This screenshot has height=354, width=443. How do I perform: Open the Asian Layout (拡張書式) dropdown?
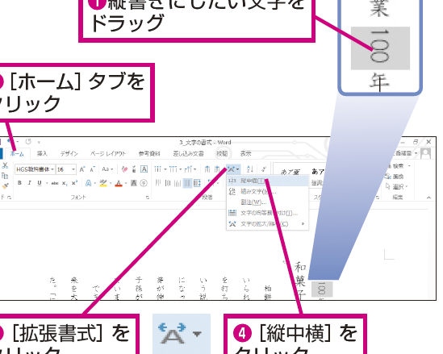tap(233, 169)
